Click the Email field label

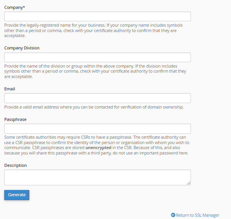click(x=10, y=89)
